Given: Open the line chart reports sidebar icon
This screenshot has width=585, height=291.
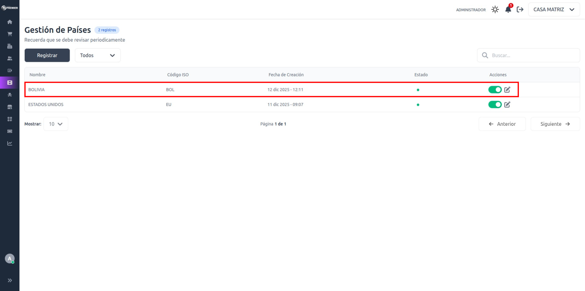Looking at the screenshot, I should coord(10,143).
